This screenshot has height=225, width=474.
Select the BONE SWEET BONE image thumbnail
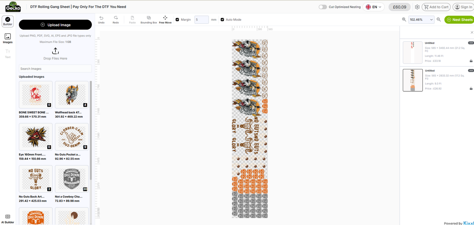36,95
